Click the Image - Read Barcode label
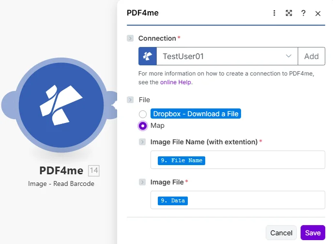 (x=61, y=183)
